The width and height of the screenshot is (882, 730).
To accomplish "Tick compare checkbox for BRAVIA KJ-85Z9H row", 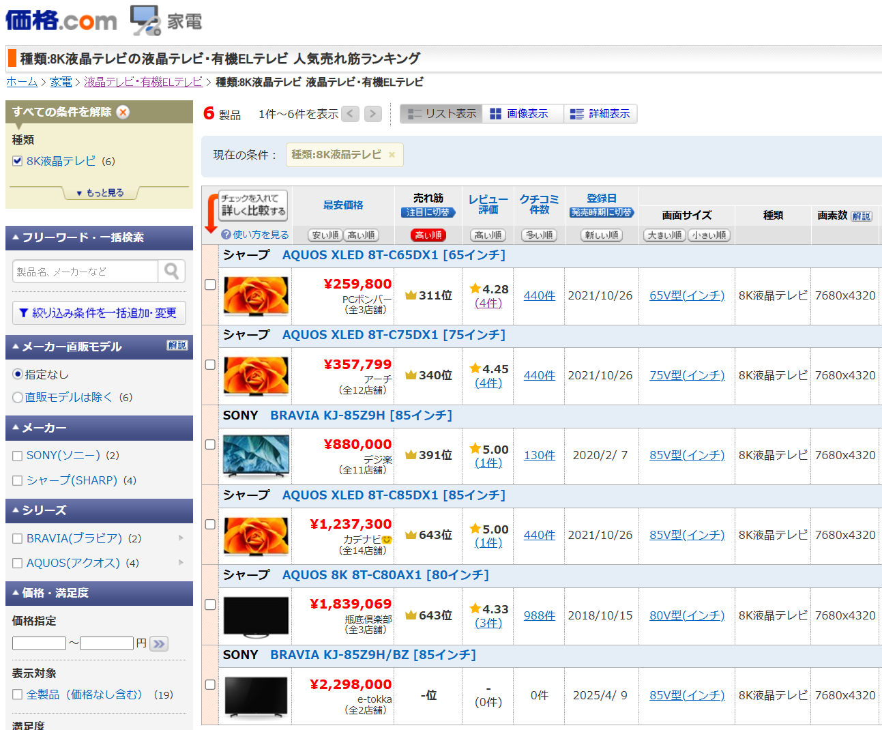I will coord(210,444).
